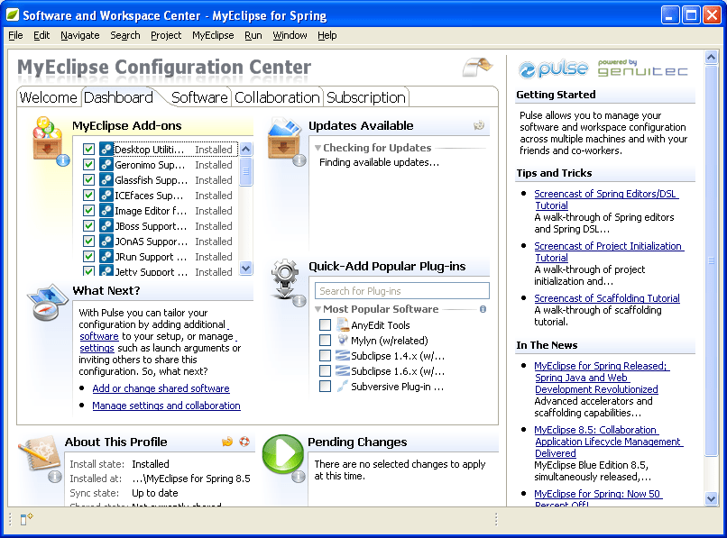Open the Navigate menu
This screenshot has height=538, width=727.
click(x=79, y=35)
